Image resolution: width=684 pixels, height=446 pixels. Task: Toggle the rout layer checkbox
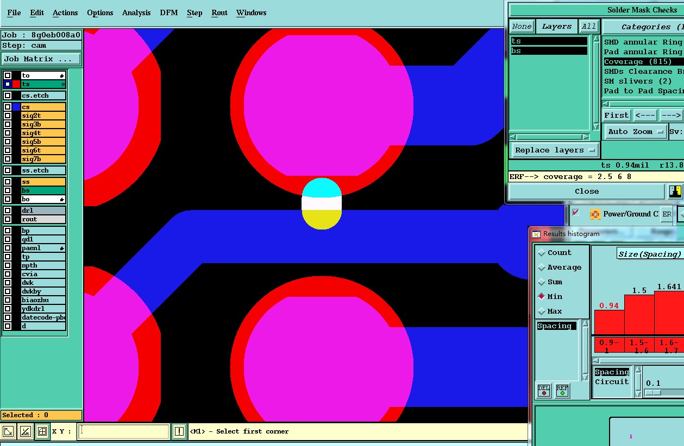tap(8, 219)
